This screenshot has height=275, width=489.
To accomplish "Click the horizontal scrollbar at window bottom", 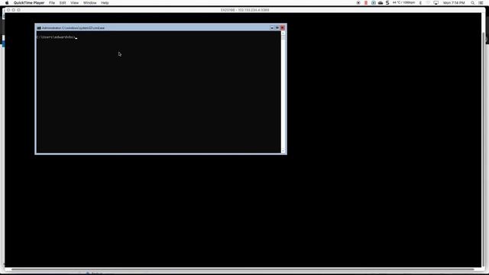I will [x=243, y=269].
